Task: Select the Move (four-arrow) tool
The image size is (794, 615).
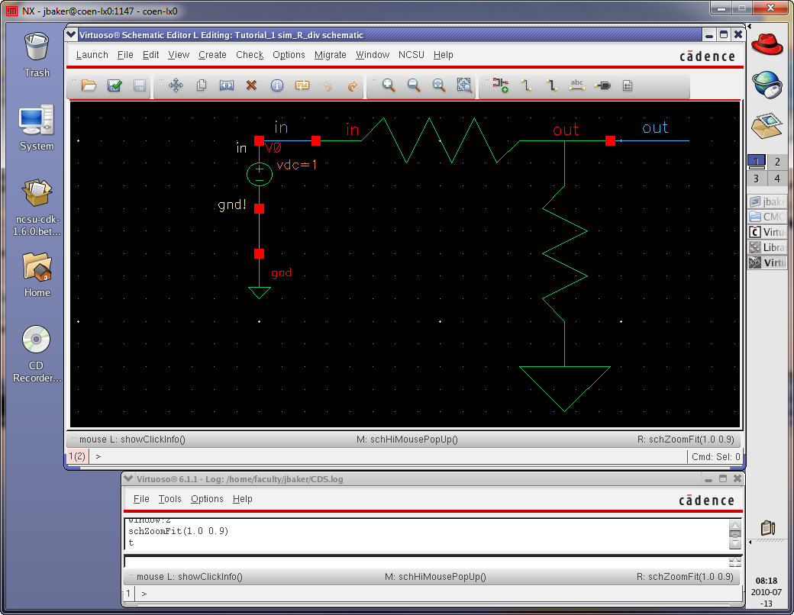Action: (176, 85)
